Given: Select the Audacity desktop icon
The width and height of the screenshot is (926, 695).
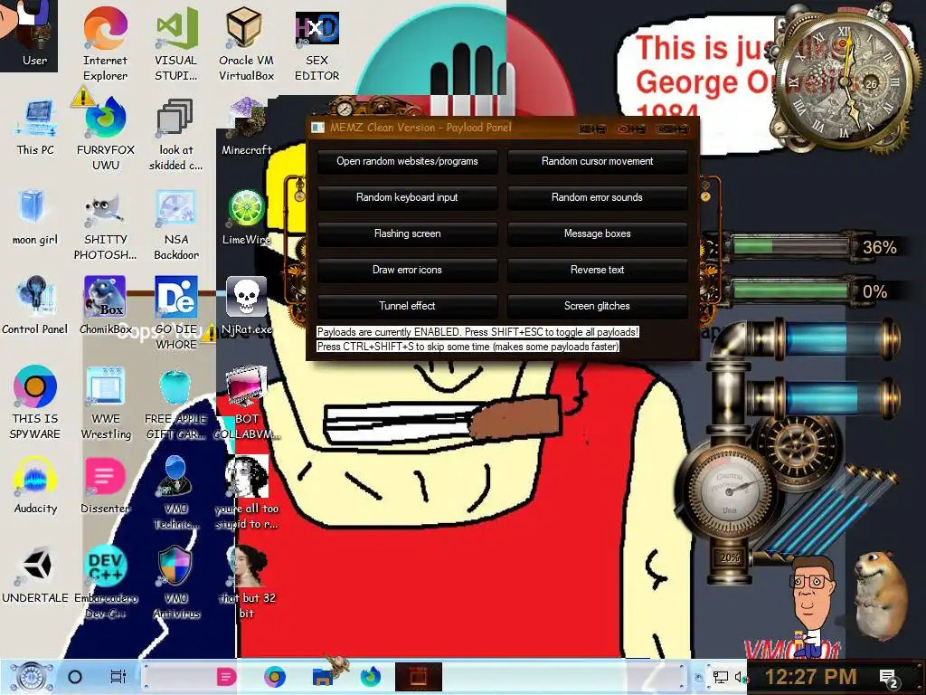Looking at the screenshot, I should click(x=35, y=485).
